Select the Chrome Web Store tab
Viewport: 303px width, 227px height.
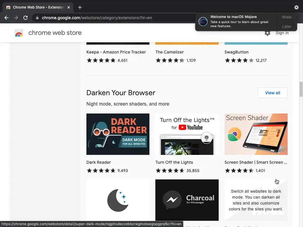point(38,7)
